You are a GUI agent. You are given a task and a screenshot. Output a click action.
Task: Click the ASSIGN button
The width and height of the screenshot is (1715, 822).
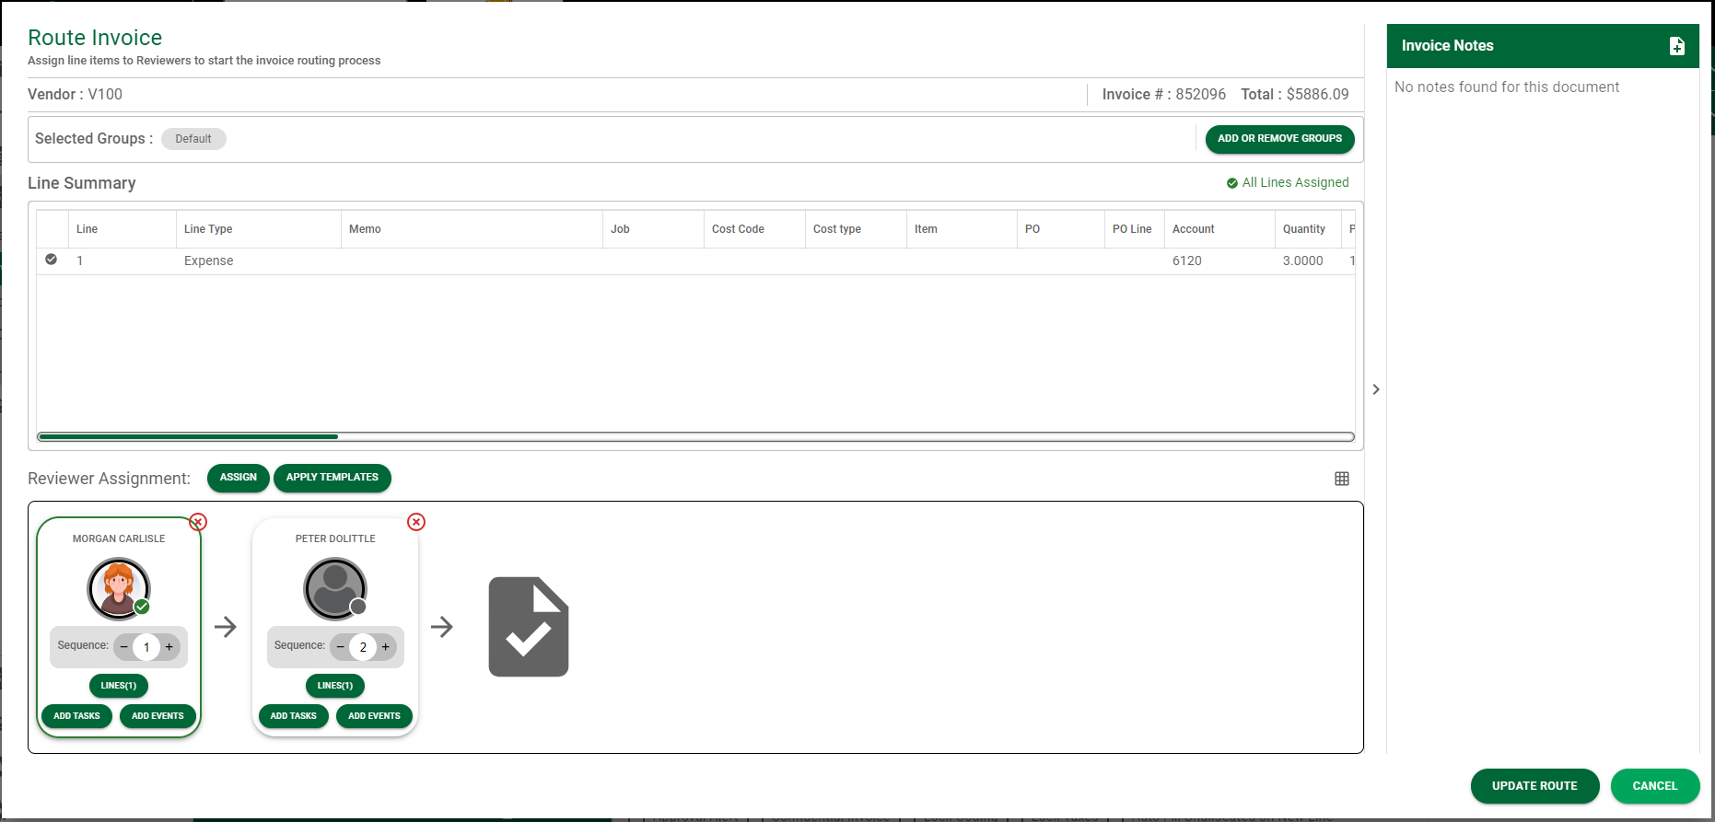click(x=239, y=478)
